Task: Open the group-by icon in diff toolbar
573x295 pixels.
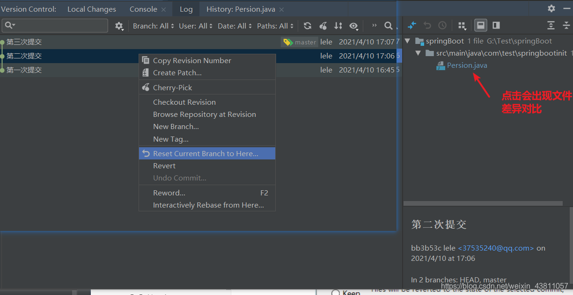Action: click(461, 25)
